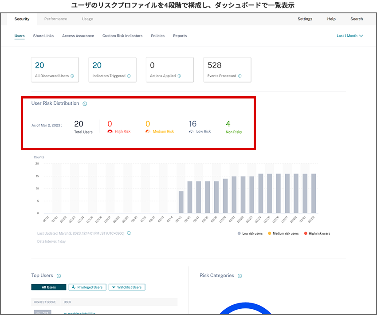Image resolution: width=377 pixels, height=315 pixels.
Task: Toggle Low risk users legend item
Action: pyautogui.click(x=250, y=233)
